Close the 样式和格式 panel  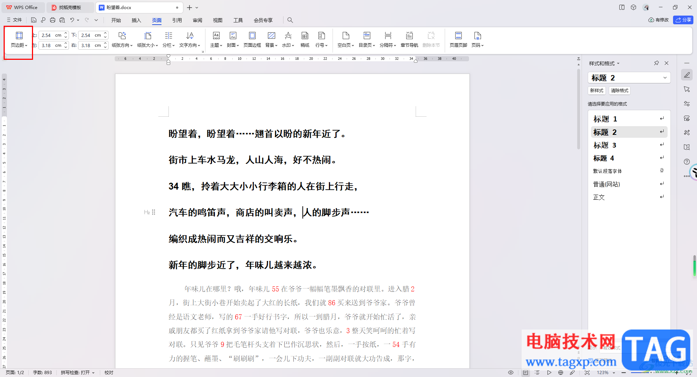pyautogui.click(x=667, y=63)
